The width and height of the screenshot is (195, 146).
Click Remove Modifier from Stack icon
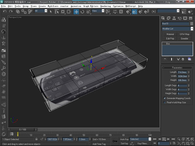point(183,59)
